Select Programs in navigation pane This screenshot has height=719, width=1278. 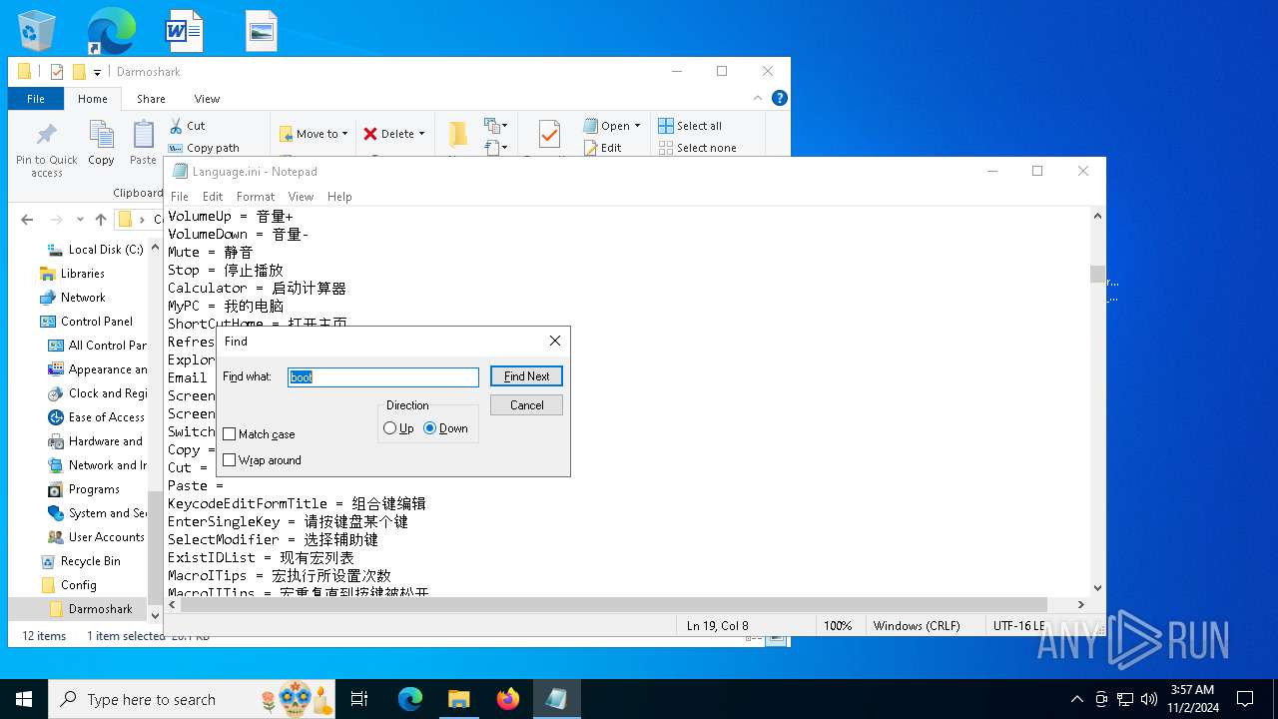pos(94,489)
